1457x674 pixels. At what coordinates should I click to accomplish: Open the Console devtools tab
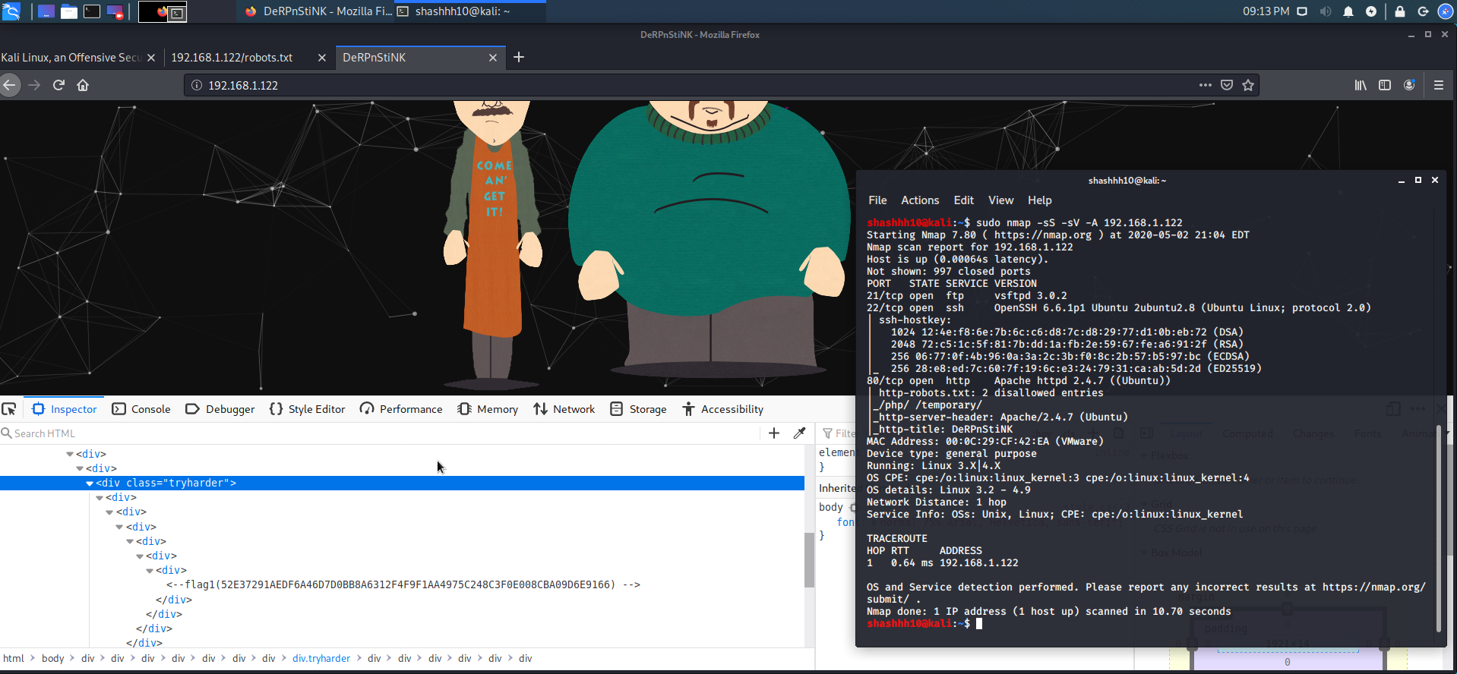141,409
